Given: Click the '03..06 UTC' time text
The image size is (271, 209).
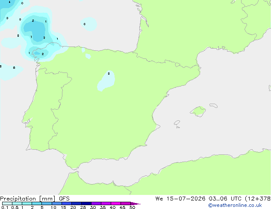Looking at the screenshot, I should 225,199.
